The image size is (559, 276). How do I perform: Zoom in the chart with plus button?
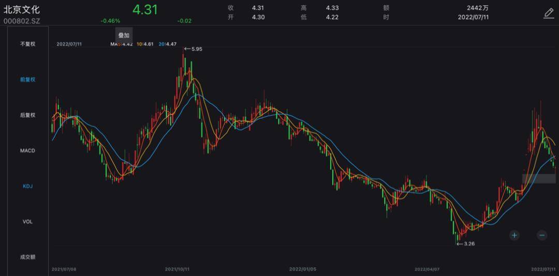coord(514,235)
